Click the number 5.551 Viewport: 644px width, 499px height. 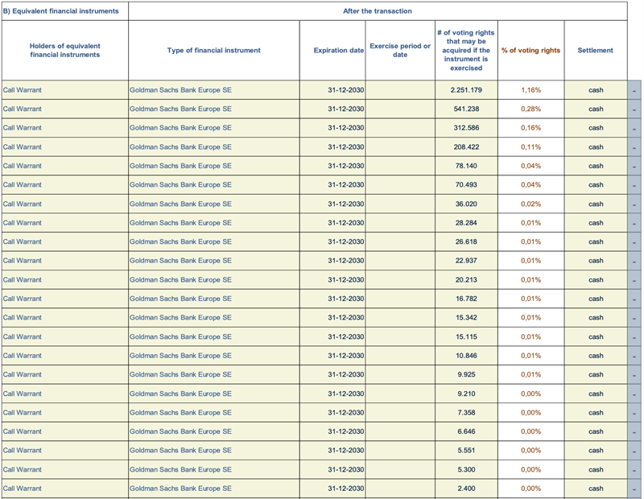[x=466, y=450]
